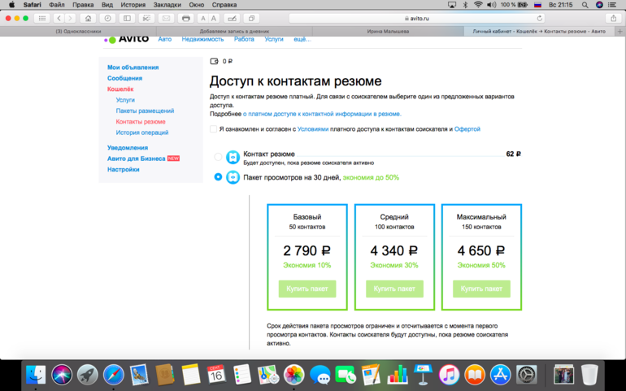Launch iTunes from the Dock

point(449,374)
